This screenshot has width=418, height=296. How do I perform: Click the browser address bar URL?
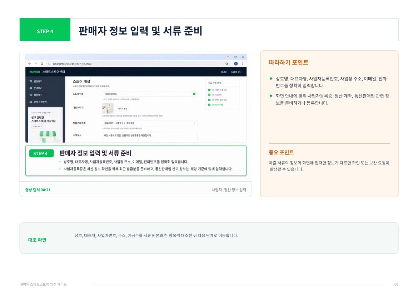72,64
